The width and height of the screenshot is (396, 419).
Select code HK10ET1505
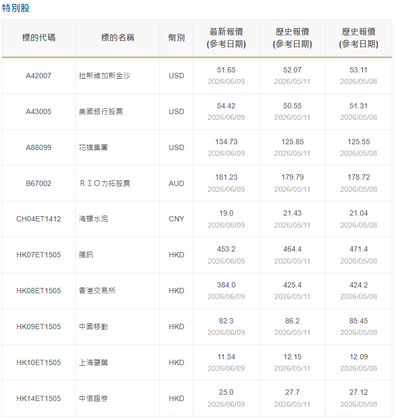point(39,362)
